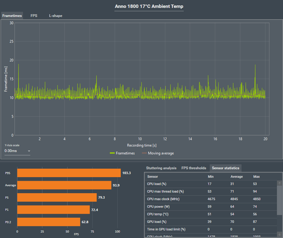
Task: Click the 4675 minimum CPU clock value
Action: [211, 199]
